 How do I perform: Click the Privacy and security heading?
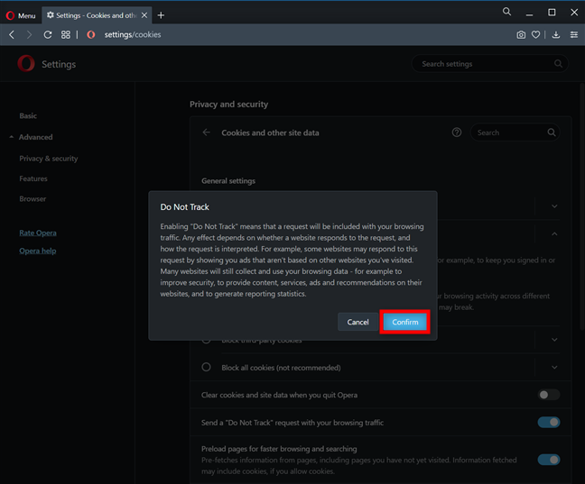pyautogui.click(x=228, y=105)
